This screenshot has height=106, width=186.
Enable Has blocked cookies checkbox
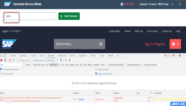point(107,65)
